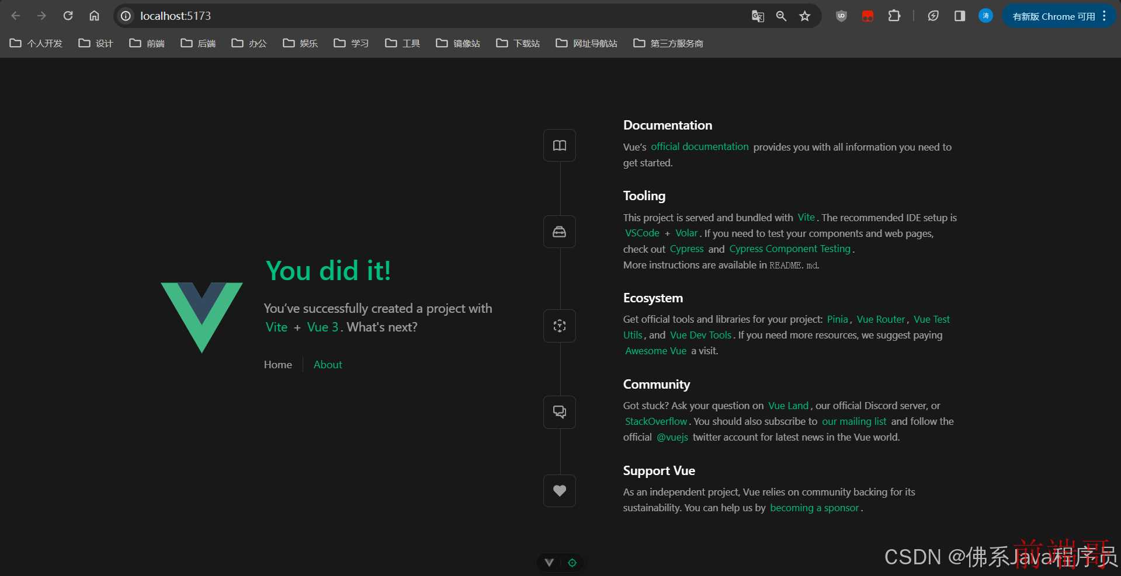Open the VSCode link
The image size is (1121, 576).
point(642,233)
